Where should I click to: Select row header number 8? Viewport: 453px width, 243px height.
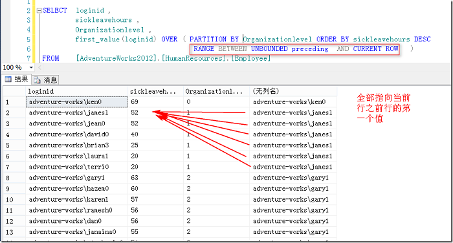(x=14, y=178)
